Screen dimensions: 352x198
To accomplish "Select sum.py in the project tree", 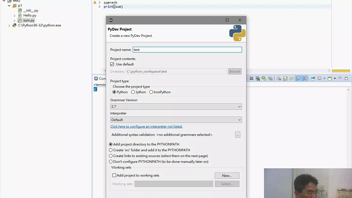I will [29, 20].
